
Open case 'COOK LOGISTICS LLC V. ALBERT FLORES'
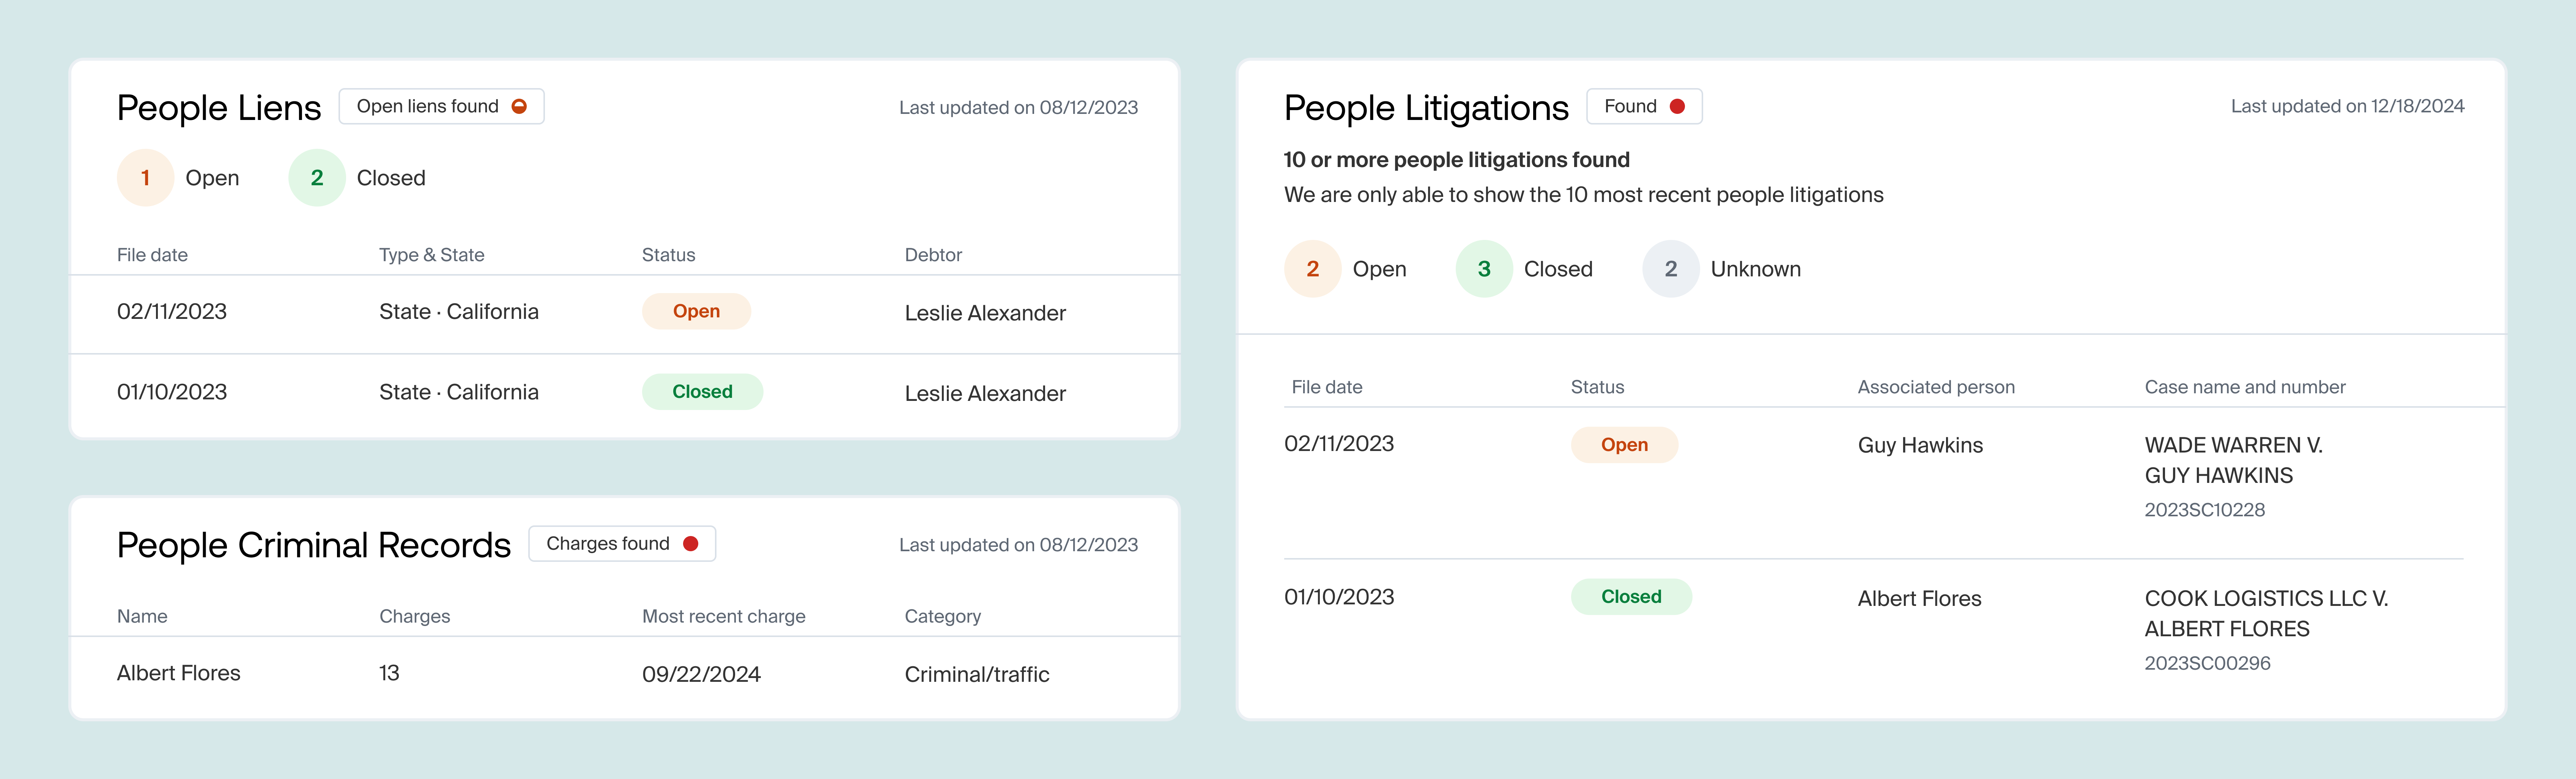[x=2266, y=614]
